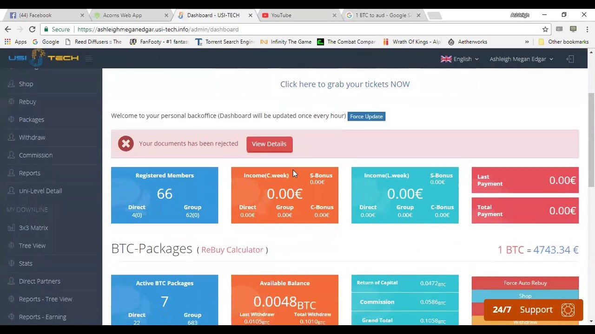Click the Uni-Level Detail sidebar icon
Screen dimensions: 595x334
[x=11, y=191]
